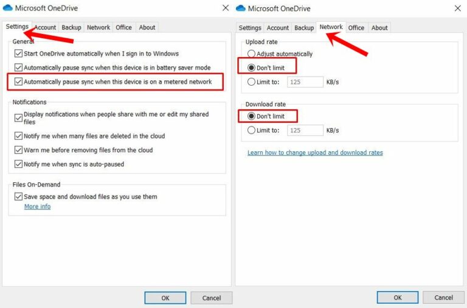Image resolution: width=467 pixels, height=308 pixels.
Task: Click download limit KB/s input field
Action: coord(305,130)
